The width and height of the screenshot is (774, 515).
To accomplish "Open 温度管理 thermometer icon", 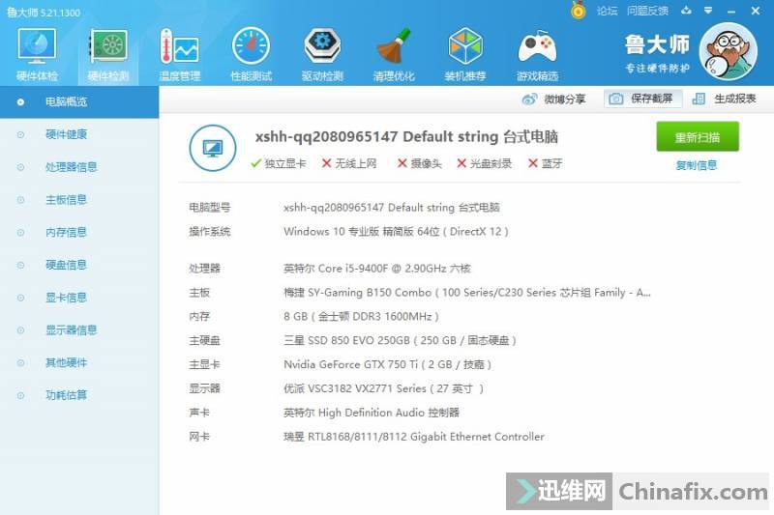I will point(179,45).
